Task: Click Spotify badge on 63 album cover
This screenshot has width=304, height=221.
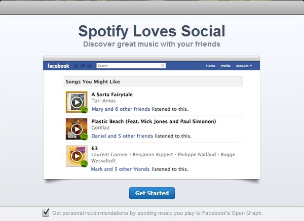Action: 84,164
